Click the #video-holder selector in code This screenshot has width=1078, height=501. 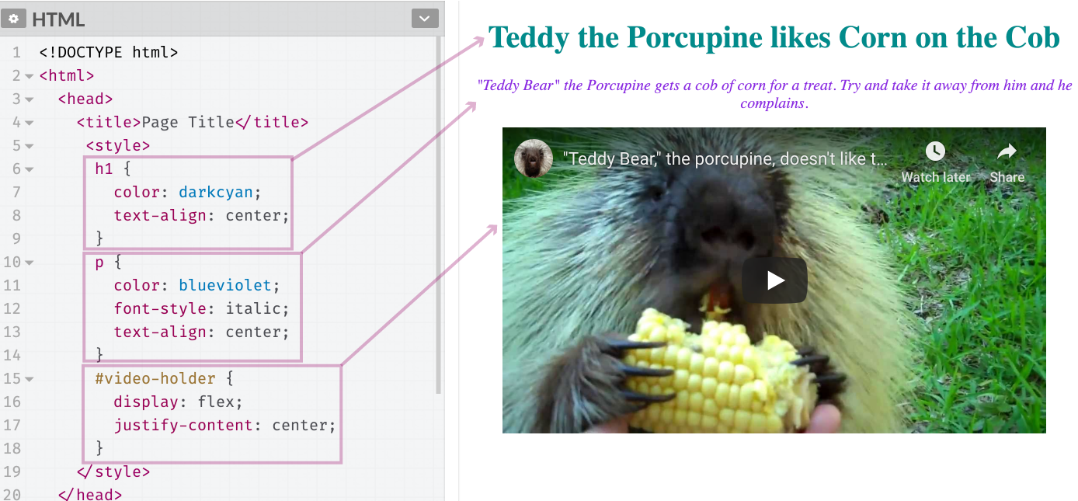155,378
